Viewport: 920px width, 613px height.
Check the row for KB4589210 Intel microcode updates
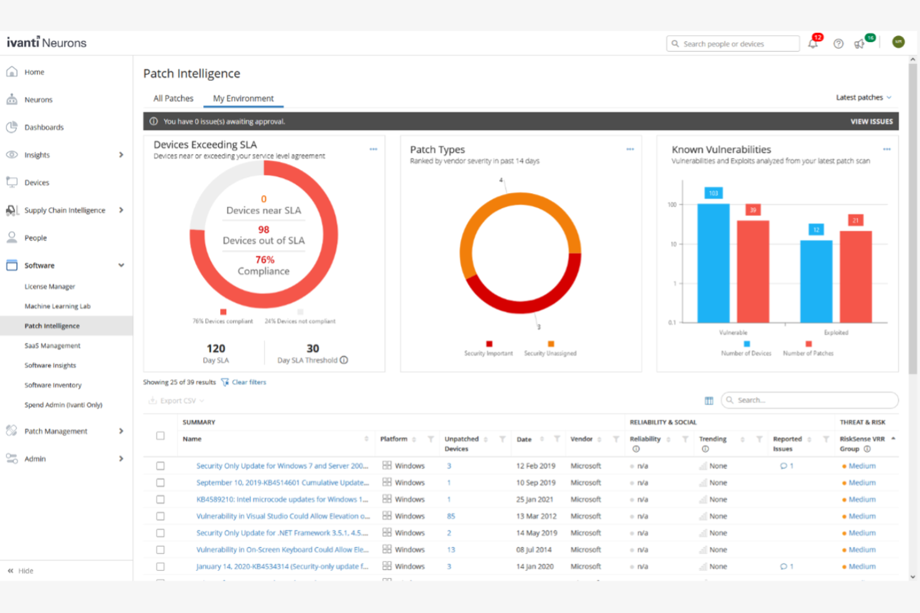[x=160, y=499]
